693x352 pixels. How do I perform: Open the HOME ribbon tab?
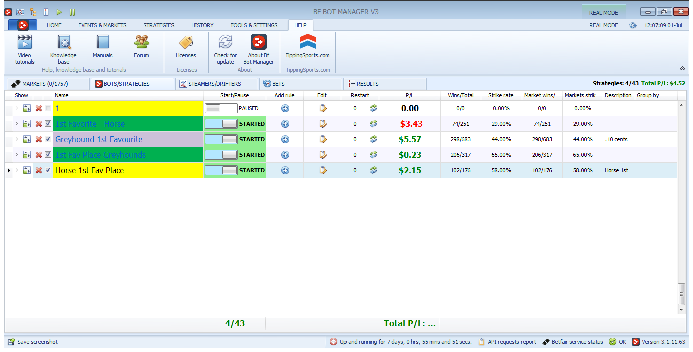(54, 25)
